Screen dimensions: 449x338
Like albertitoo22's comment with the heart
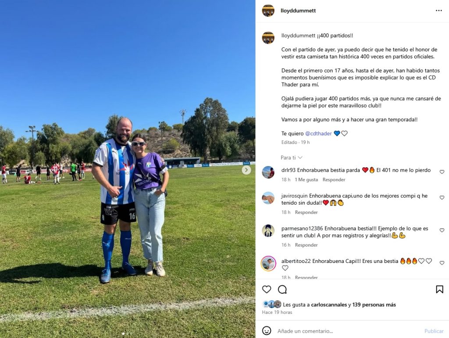[x=442, y=263]
